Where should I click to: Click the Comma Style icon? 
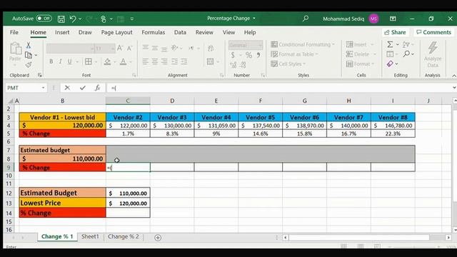(258, 55)
